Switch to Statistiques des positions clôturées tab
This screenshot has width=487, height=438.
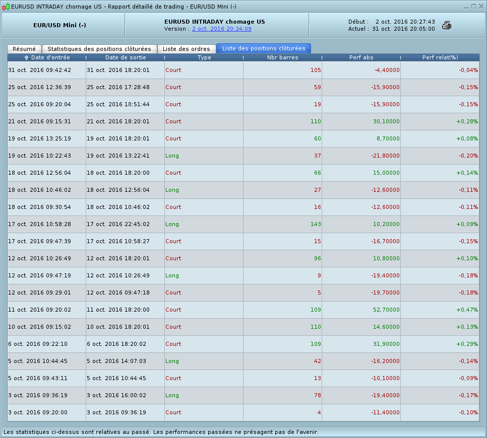(99, 49)
